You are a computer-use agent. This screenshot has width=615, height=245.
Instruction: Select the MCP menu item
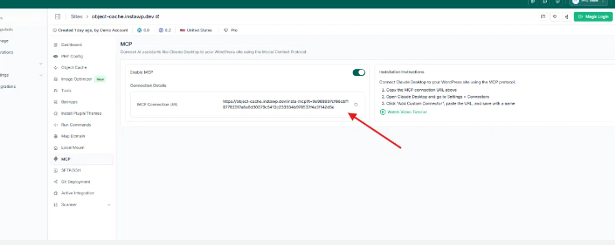pyautogui.click(x=82, y=159)
